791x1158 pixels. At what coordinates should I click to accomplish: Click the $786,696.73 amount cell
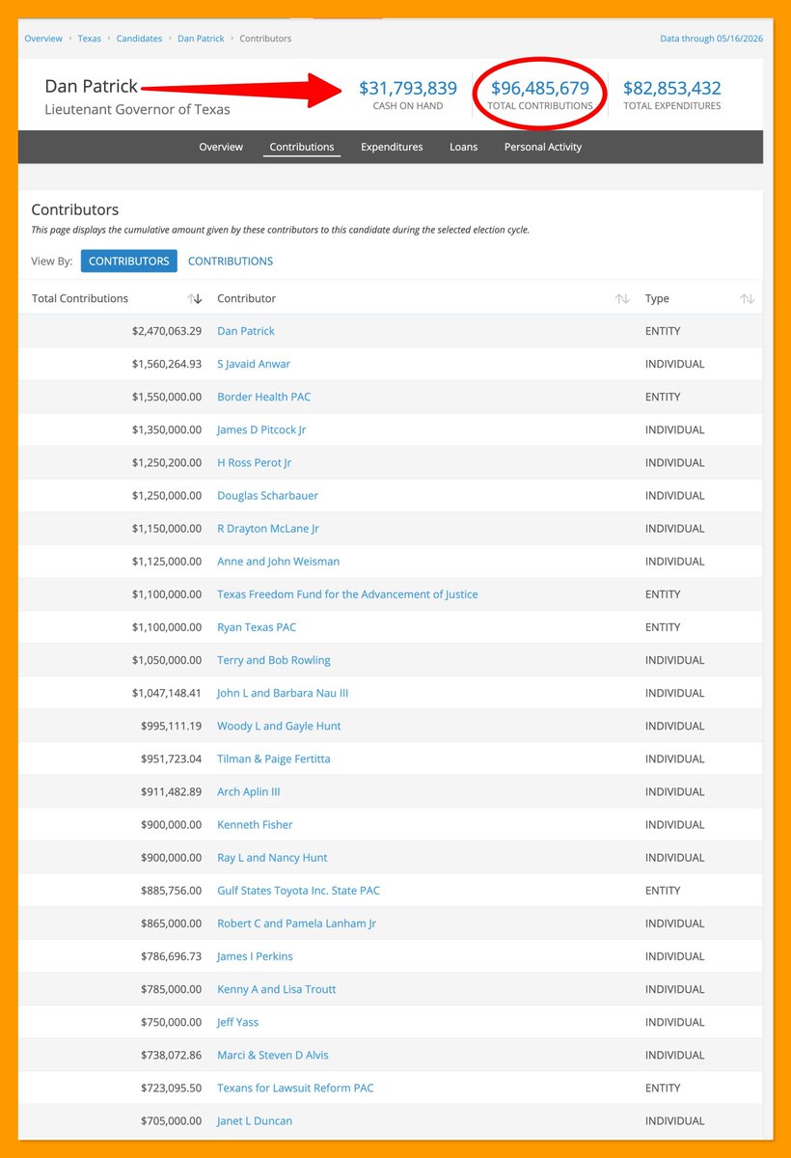click(172, 956)
